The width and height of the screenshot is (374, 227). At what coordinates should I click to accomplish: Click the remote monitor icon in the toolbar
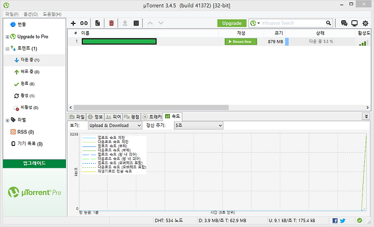pyautogui.click(x=354, y=23)
